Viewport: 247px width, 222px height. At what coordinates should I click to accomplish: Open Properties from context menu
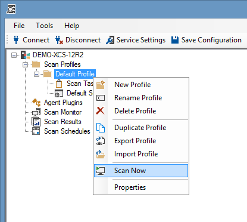tap(141, 187)
